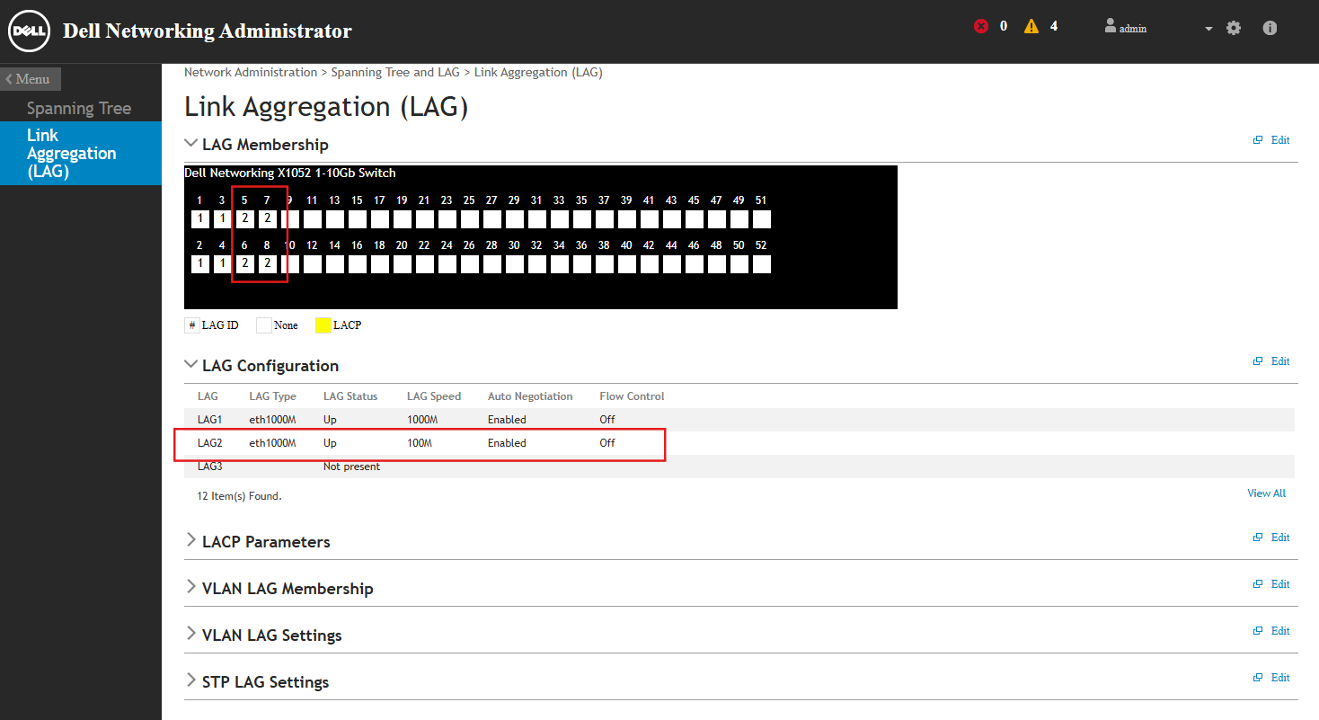The height and width of the screenshot is (720, 1319).
Task: Click the yellow LACP legend swatch
Action: (x=323, y=325)
